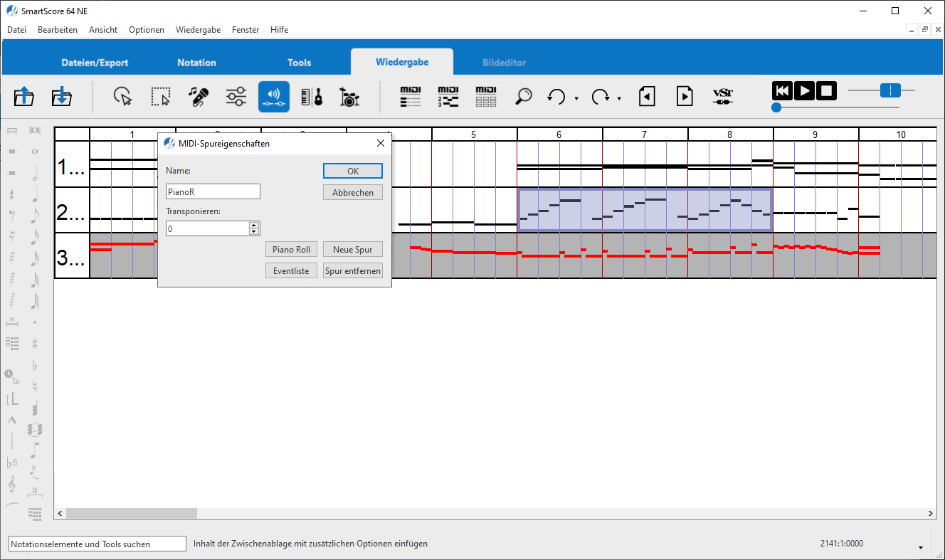The width and height of the screenshot is (945, 560).
Task: Click the Spur entfernen button
Action: (x=353, y=271)
